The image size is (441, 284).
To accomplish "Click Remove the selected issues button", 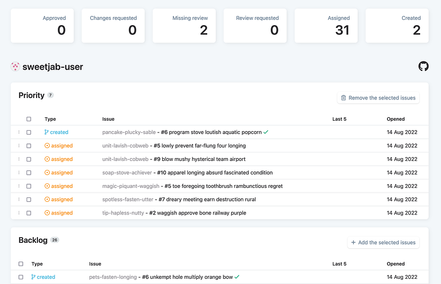I will (x=378, y=98).
